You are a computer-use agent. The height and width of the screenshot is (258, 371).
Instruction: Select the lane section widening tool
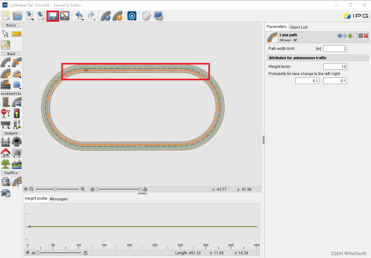coord(6,85)
